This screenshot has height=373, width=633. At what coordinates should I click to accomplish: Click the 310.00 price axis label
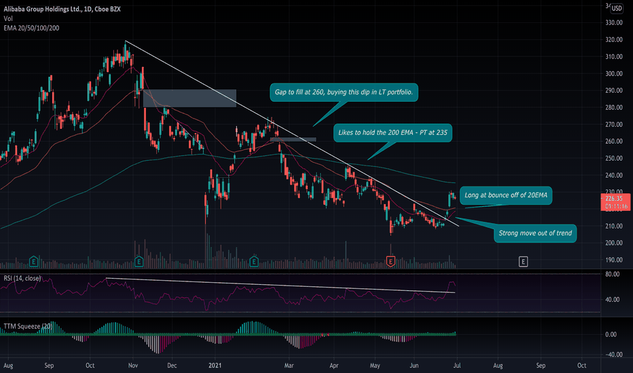coord(613,57)
